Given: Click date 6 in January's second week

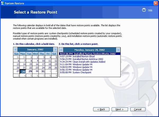Looking at the screenshot, I should click(16, 61).
